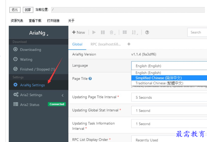The width and height of the screenshot is (207, 142).
Task: Open the AriaNg logo dropdown
Action: [x=38, y=33]
